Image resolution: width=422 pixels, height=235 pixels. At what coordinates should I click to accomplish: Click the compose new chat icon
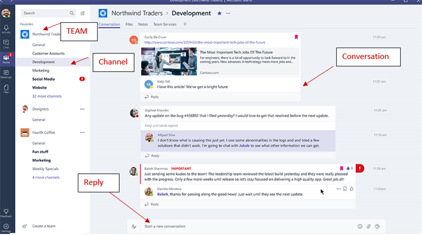point(82,13)
